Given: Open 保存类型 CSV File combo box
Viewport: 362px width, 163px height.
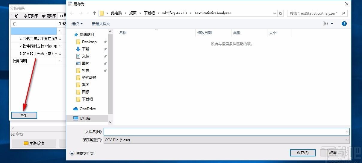Looking at the screenshot, I should (226, 140).
